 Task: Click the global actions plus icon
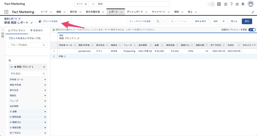click(219, 4)
